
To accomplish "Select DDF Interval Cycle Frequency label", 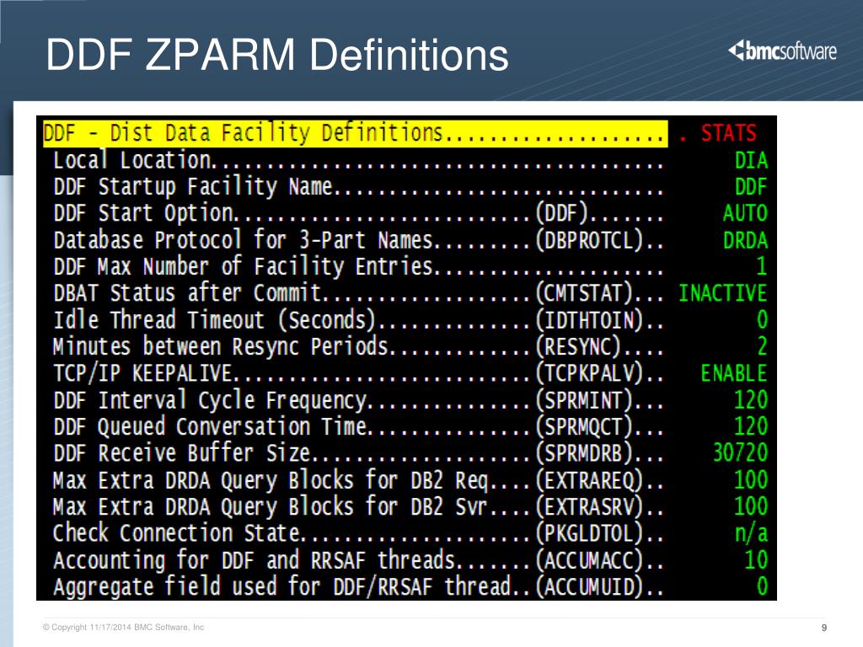I will [x=210, y=399].
